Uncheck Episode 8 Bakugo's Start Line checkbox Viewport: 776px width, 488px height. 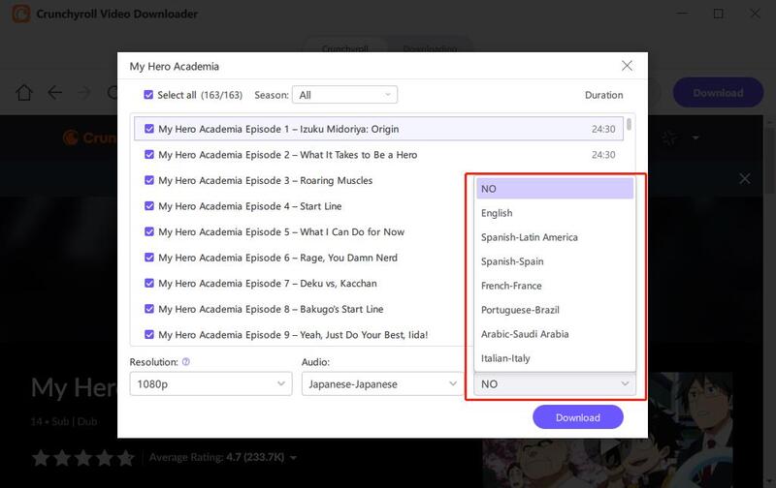click(149, 309)
